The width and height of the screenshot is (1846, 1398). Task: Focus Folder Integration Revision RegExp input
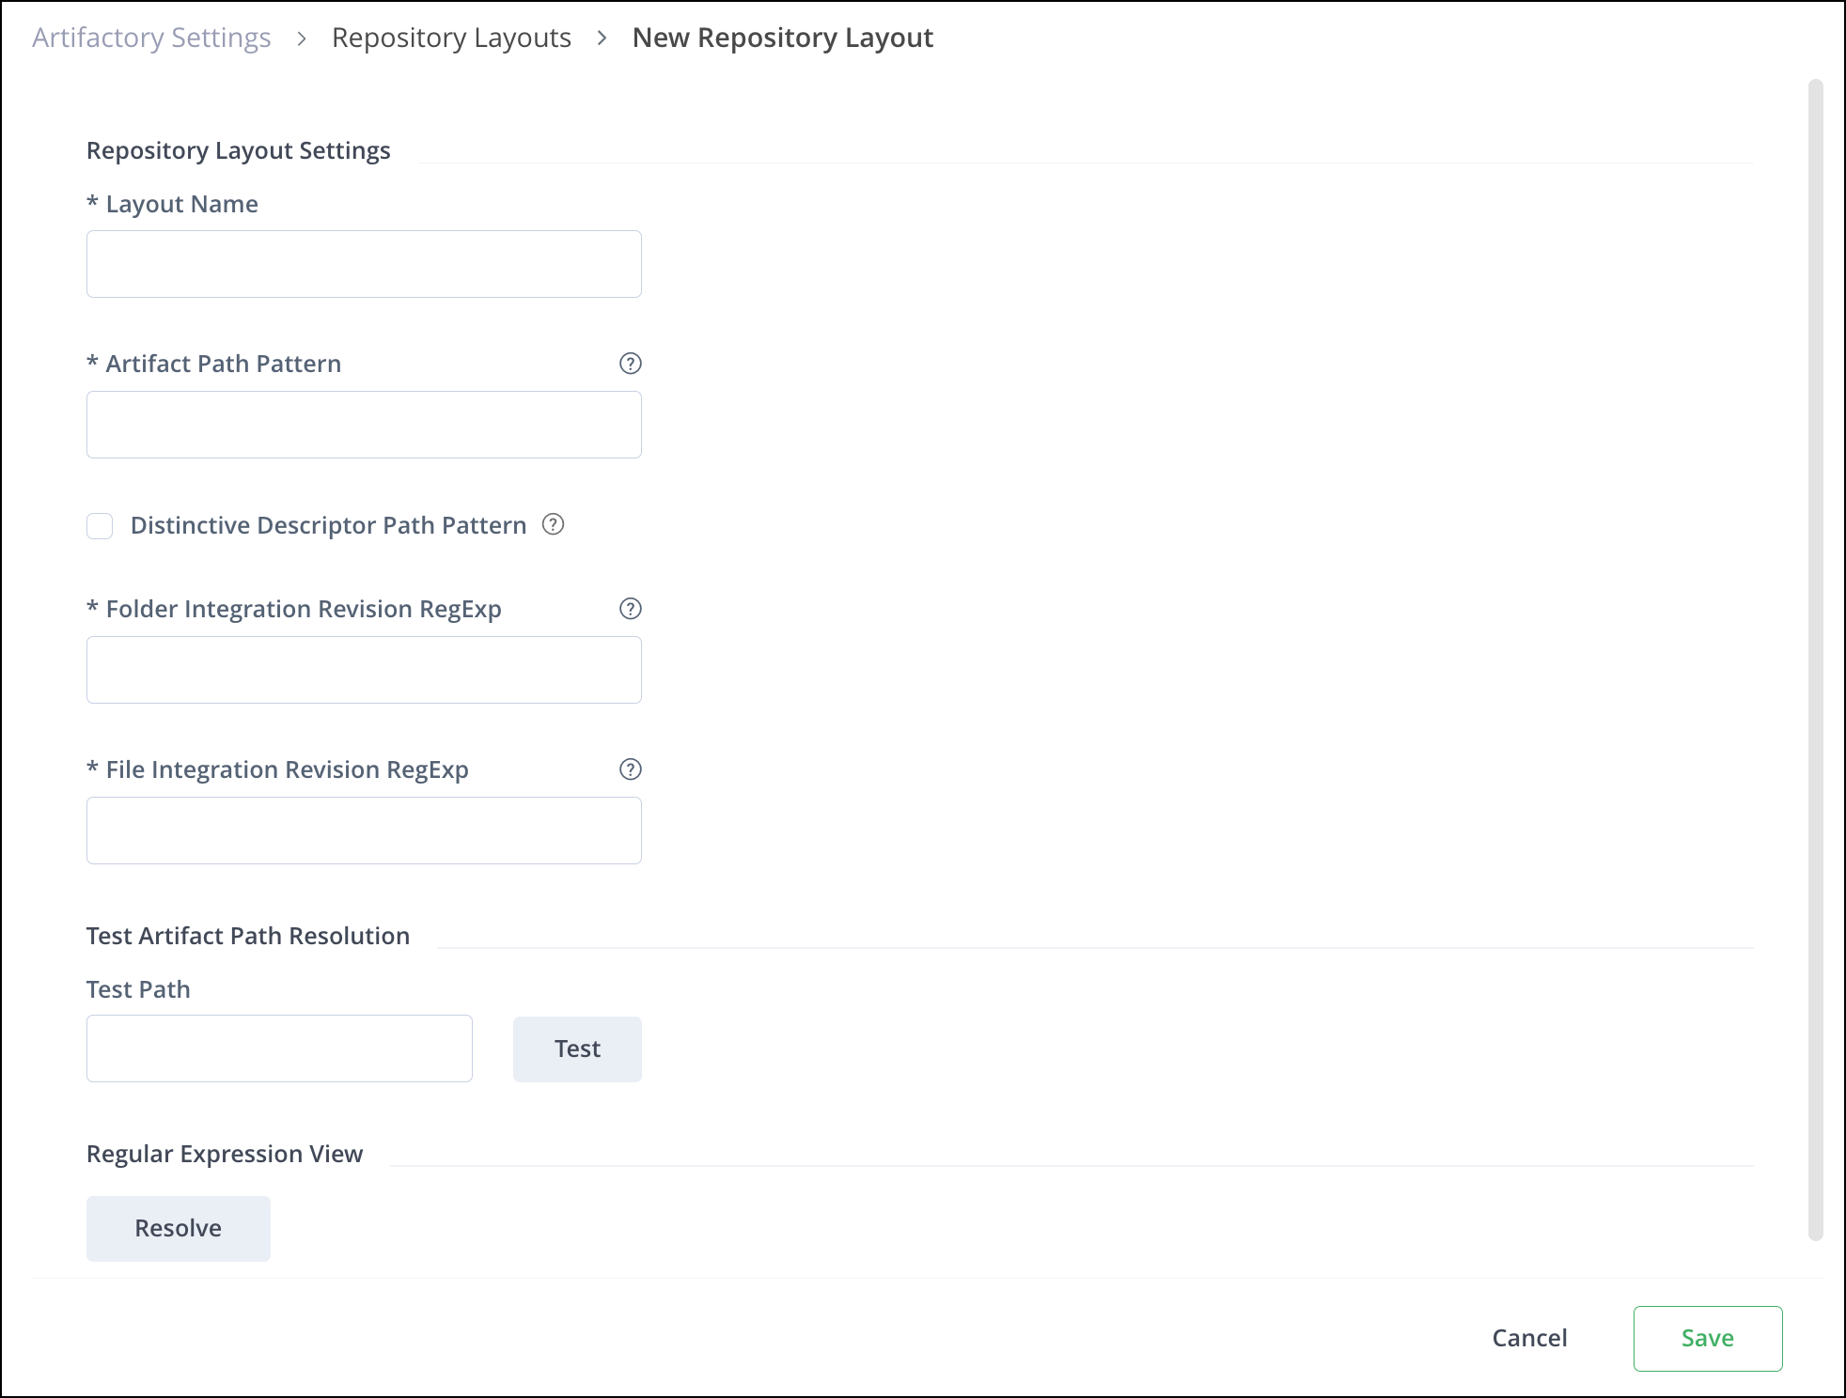pos(364,670)
